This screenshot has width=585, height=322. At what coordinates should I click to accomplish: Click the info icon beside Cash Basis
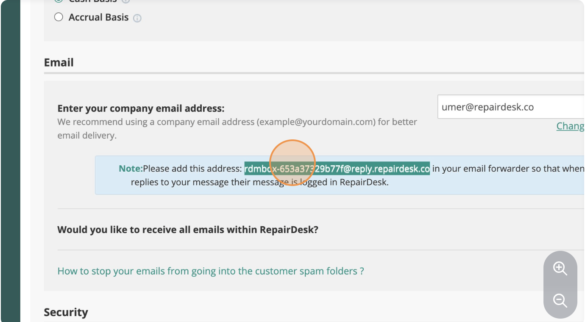click(x=126, y=1)
